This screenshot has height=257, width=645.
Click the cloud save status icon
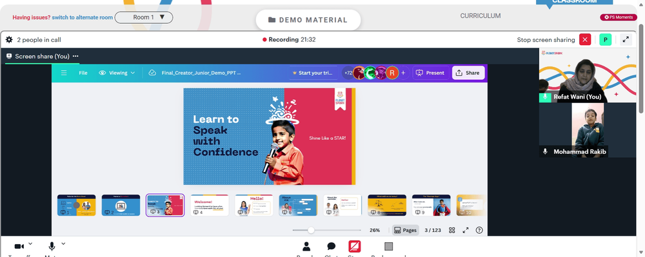point(152,73)
